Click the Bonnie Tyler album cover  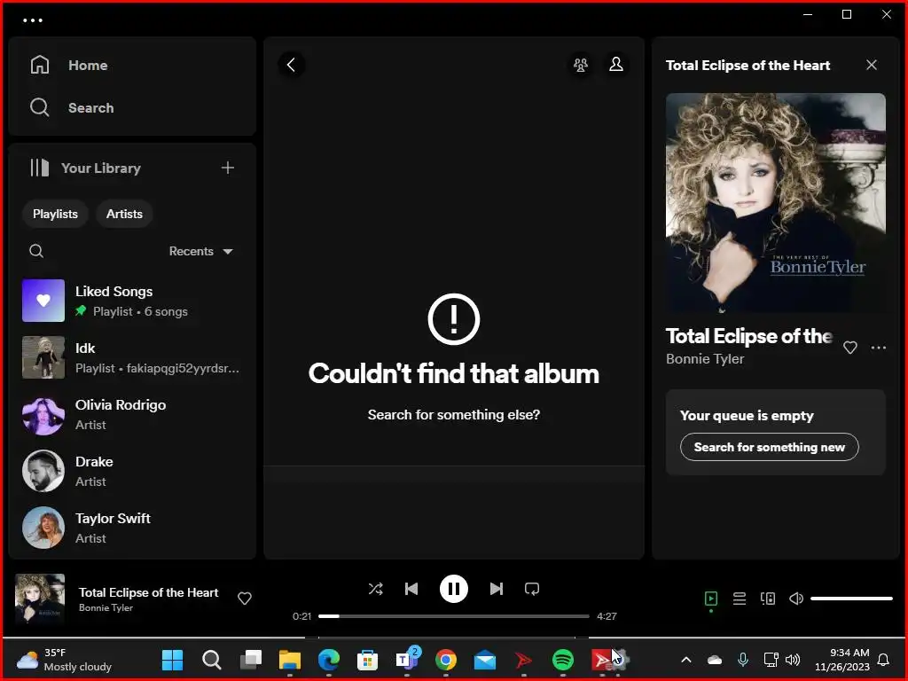coord(775,203)
